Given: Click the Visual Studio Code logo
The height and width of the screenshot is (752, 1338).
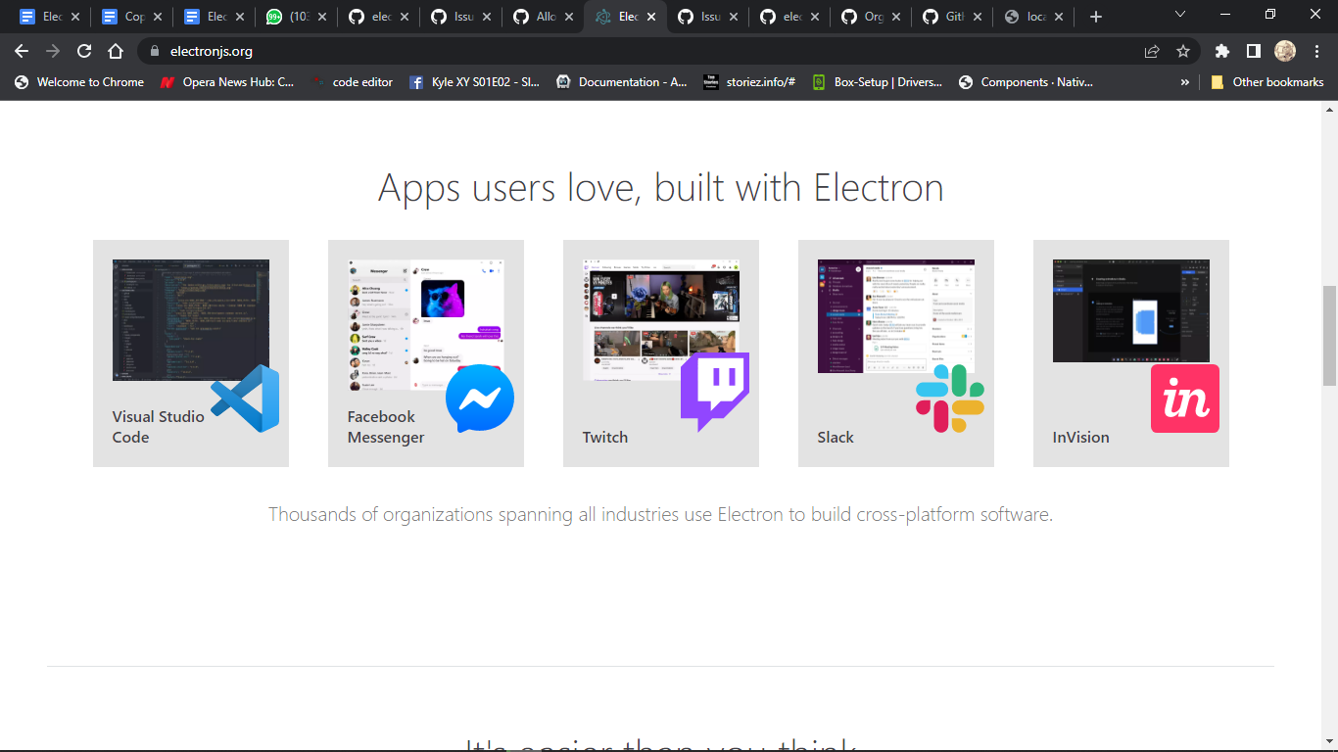Looking at the screenshot, I should click(245, 399).
